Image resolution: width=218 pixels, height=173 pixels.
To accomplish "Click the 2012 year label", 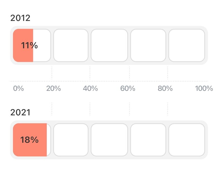I will [x=20, y=18].
